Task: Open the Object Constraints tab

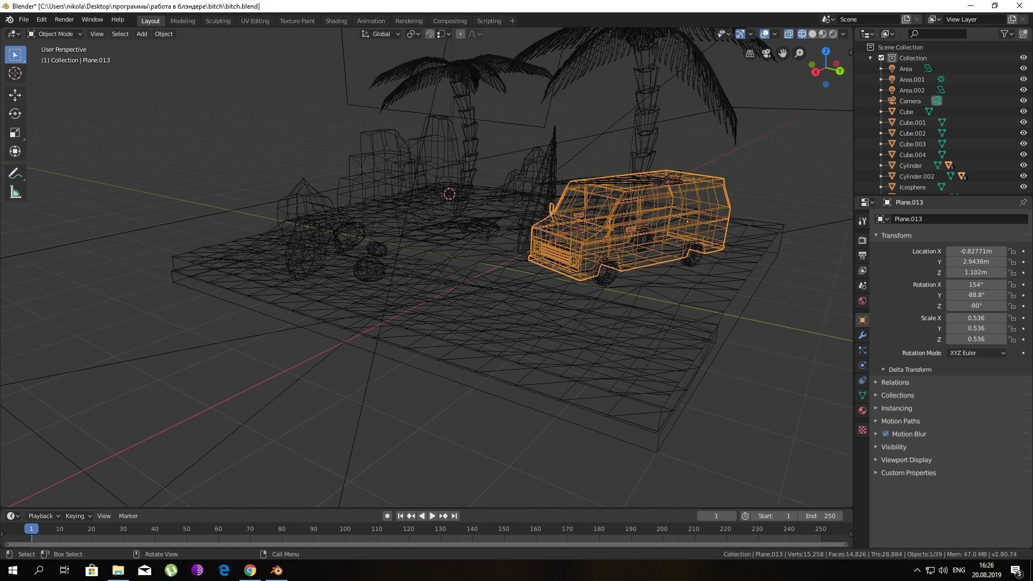Action: (862, 380)
